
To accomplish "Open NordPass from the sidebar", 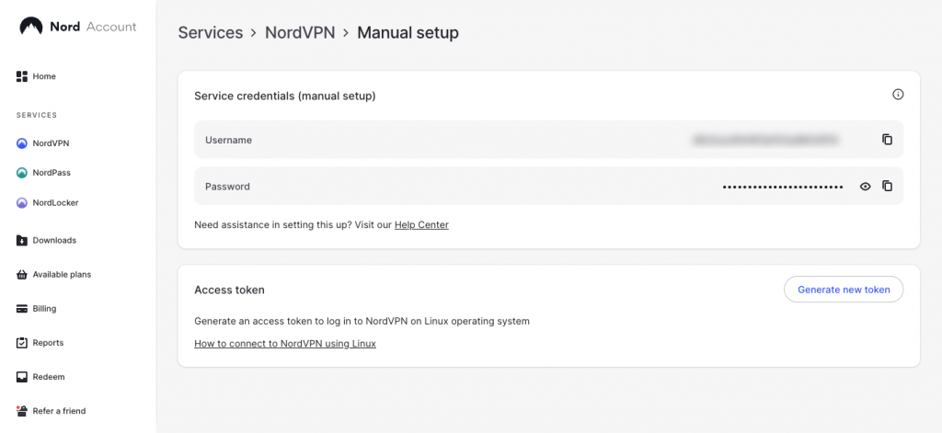I will pyautogui.click(x=52, y=173).
